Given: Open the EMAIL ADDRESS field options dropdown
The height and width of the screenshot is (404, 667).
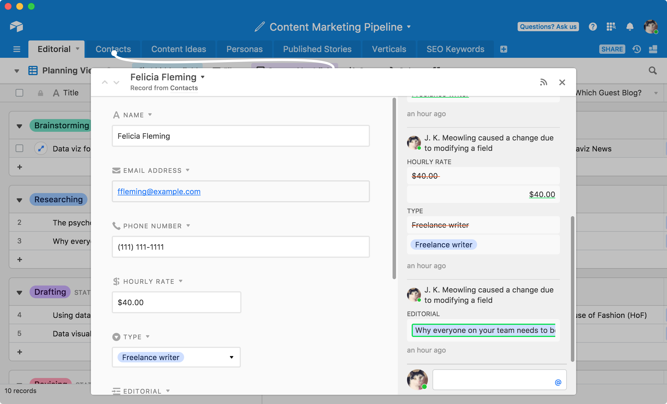Looking at the screenshot, I should [188, 170].
